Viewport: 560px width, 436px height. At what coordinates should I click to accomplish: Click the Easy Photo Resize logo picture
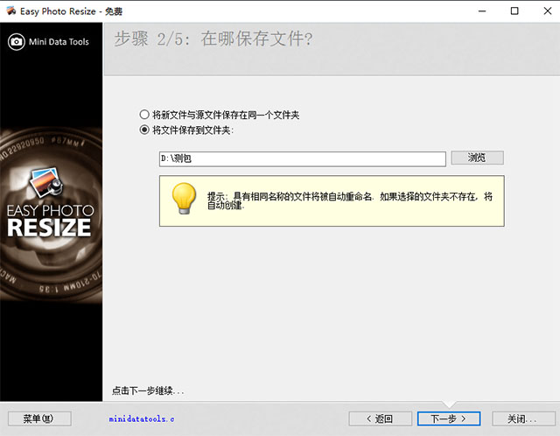46,182
